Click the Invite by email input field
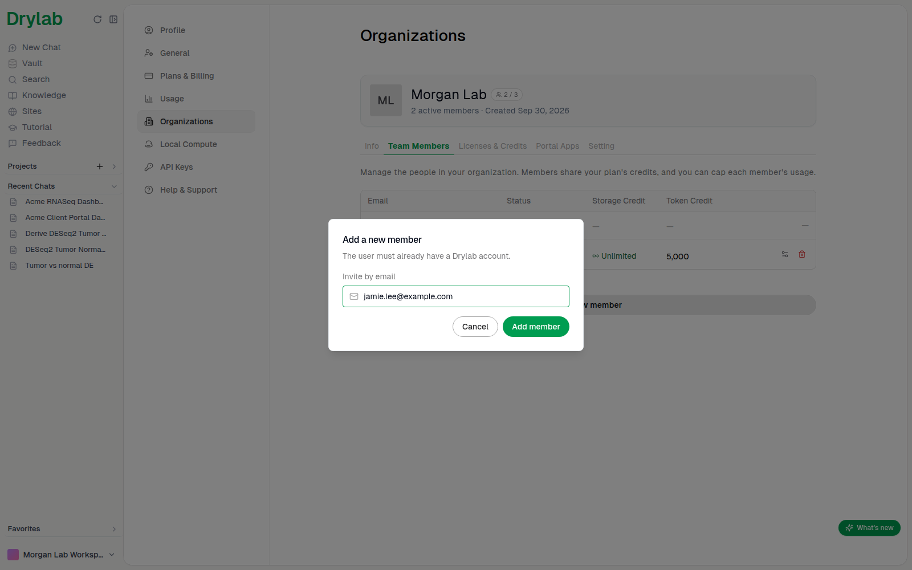The height and width of the screenshot is (570, 912). tap(456, 296)
